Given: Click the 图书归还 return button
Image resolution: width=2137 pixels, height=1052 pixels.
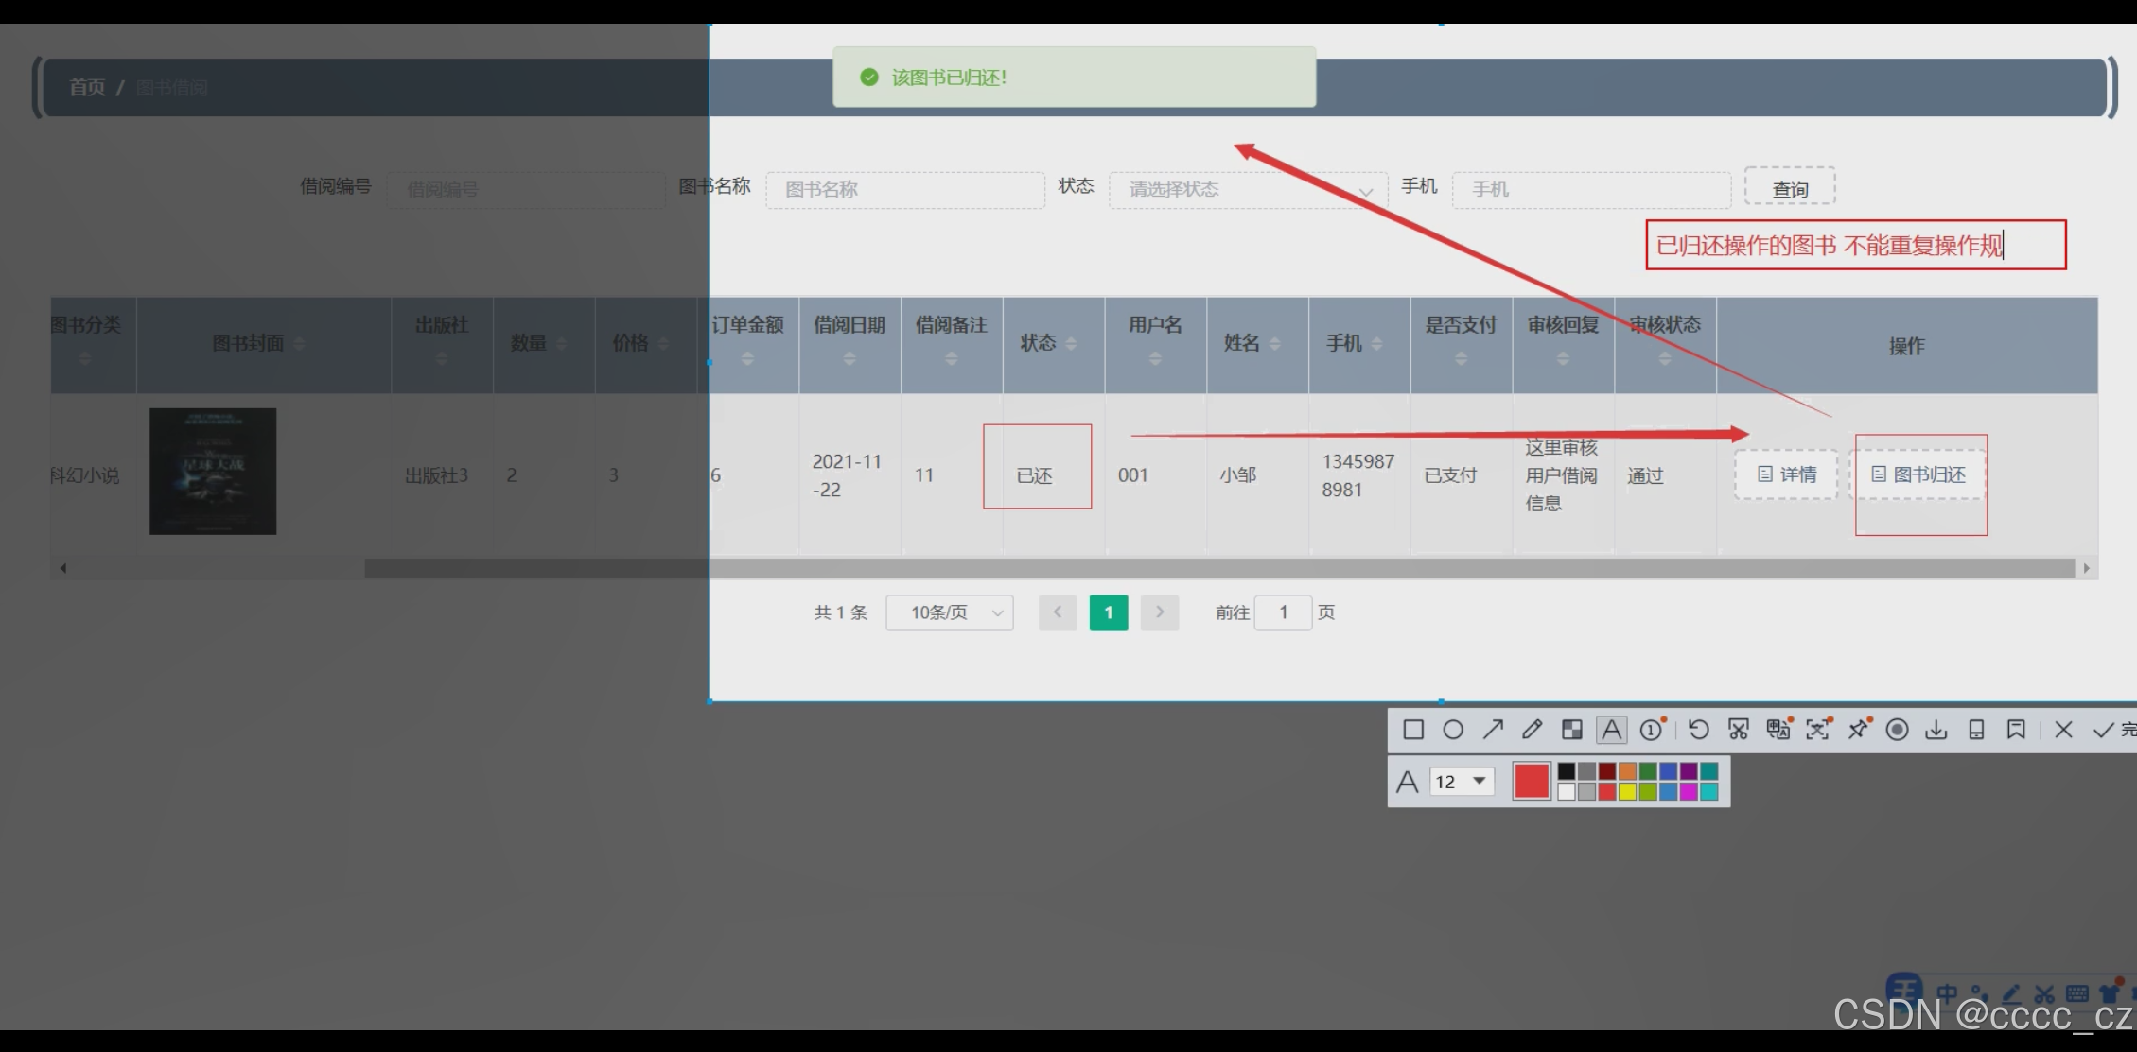Looking at the screenshot, I should click(x=1918, y=474).
